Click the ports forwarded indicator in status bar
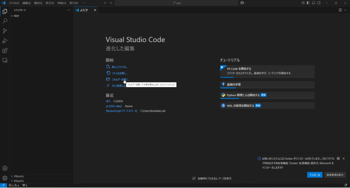Viewport: 350px width, 188px height. pyautogui.click(x=25, y=185)
